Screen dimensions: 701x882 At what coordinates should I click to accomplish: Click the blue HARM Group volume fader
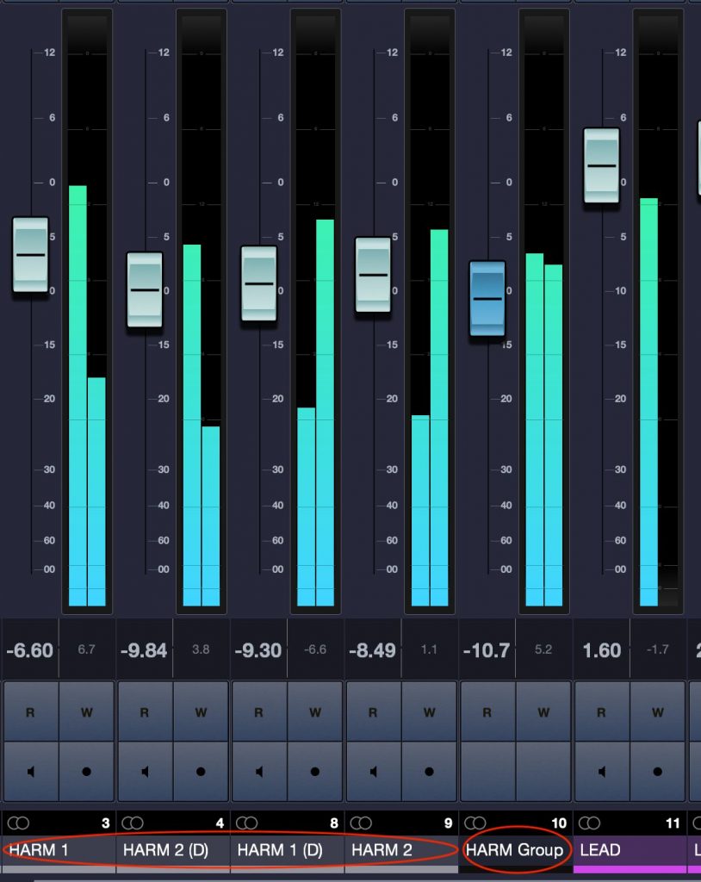(488, 298)
